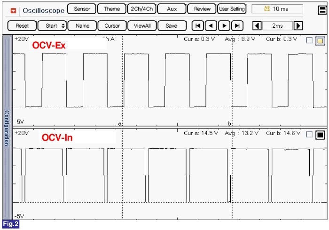Open the top-right hamburger menu icon
The height and width of the screenshot is (230, 329).
click(321, 9)
